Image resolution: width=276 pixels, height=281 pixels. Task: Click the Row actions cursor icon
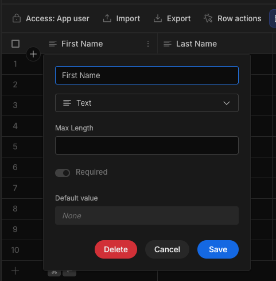pyautogui.click(x=208, y=18)
